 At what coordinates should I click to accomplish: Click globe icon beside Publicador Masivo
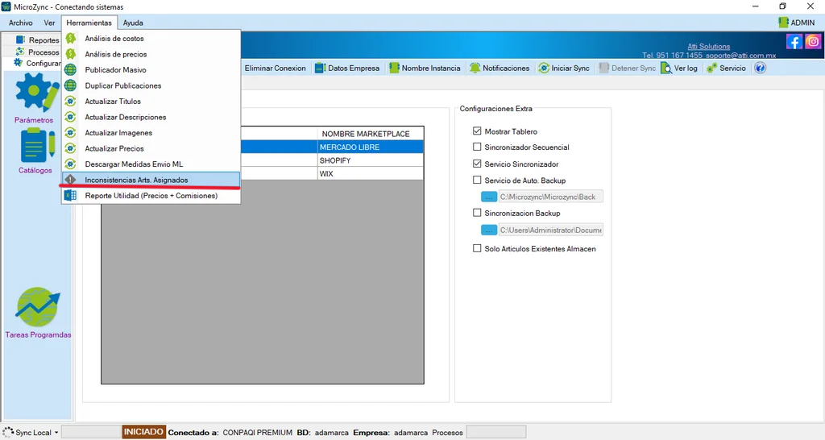tap(71, 69)
